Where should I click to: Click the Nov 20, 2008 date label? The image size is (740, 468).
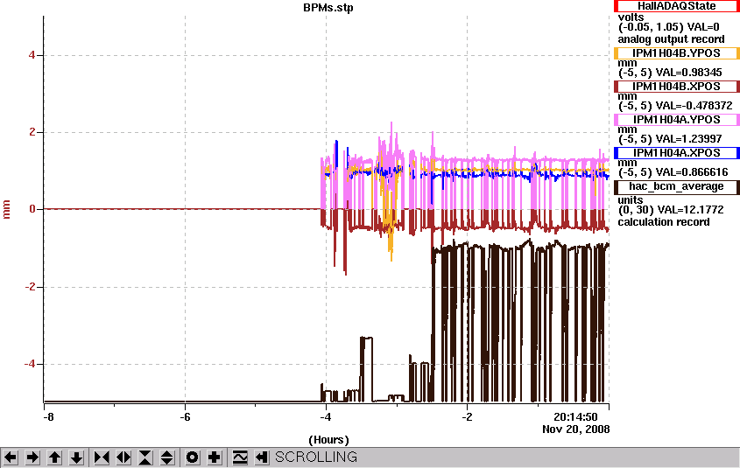575,430
